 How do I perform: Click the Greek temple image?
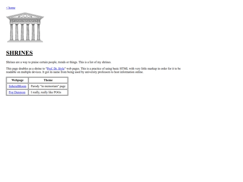click(25, 27)
